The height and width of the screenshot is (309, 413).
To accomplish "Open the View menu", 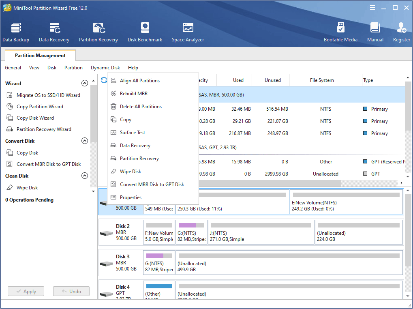I will pos(34,68).
